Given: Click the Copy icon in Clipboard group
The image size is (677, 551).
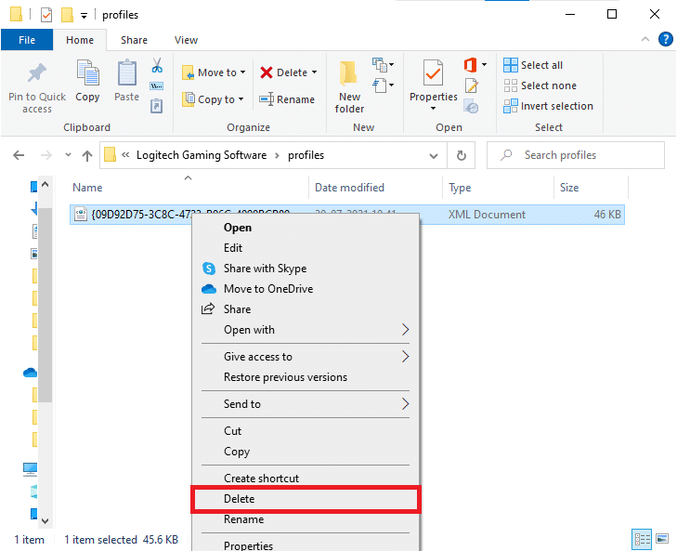Looking at the screenshot, I should 87,74.
